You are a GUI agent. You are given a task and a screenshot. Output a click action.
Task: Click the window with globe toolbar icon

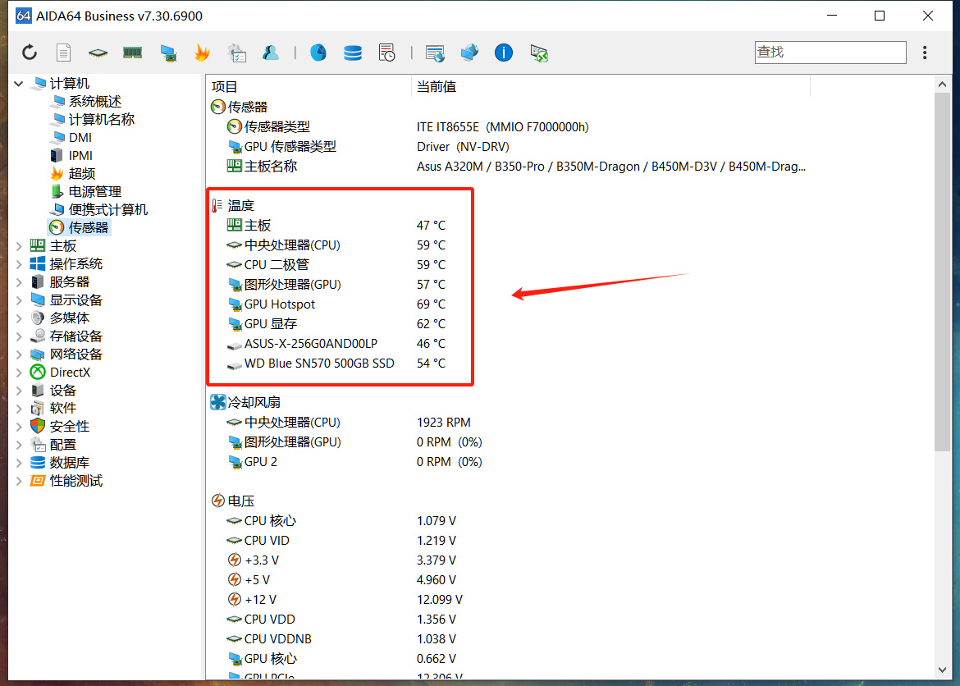436,53
